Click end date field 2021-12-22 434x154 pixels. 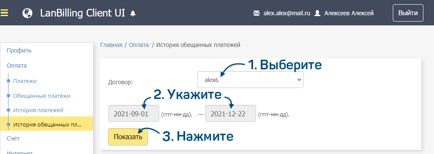point(231,113)
